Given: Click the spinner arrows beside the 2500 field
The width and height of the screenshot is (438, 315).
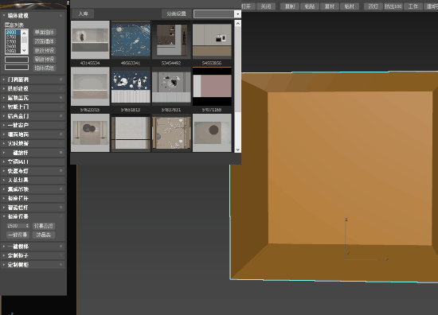Looking at the screenshot, I should pos(27,226).
